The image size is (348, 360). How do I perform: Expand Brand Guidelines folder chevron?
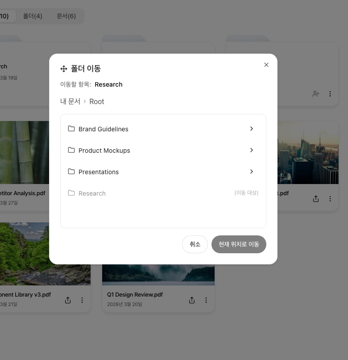click(x=252, y=129)
